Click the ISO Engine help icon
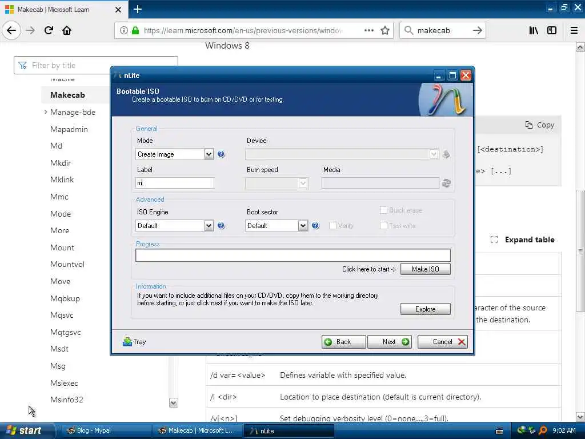 coord(221,225)
